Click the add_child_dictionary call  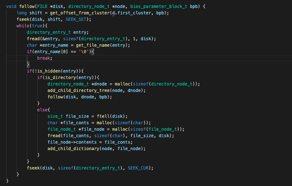[x=72, y=148]
